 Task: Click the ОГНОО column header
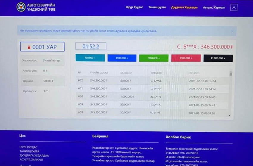pyautogui.click(x=194, y=73)
